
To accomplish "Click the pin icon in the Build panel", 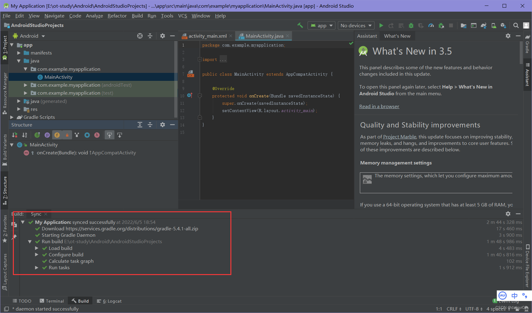I will [14, 236].
